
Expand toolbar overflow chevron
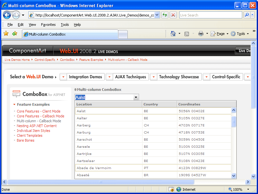254,31
